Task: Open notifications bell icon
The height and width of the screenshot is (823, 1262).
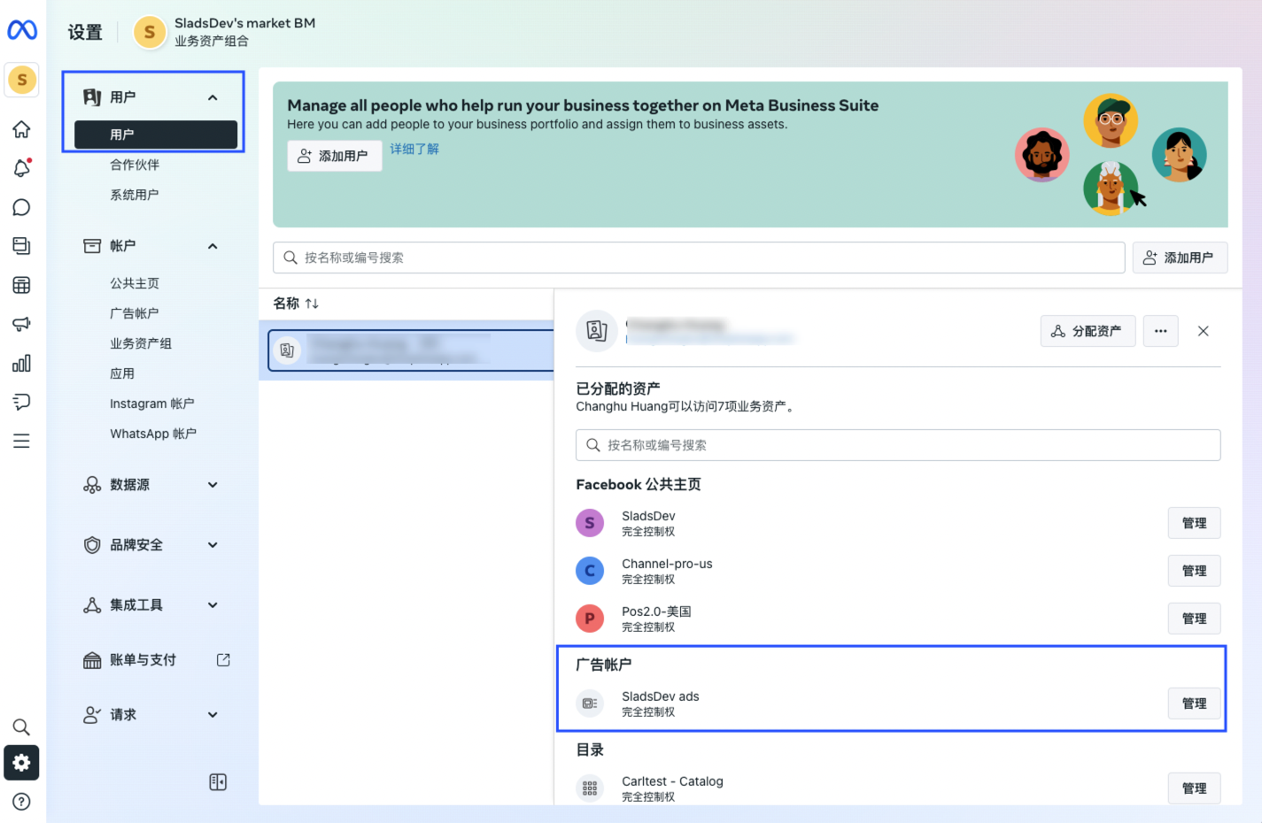Action: point(21,168)
